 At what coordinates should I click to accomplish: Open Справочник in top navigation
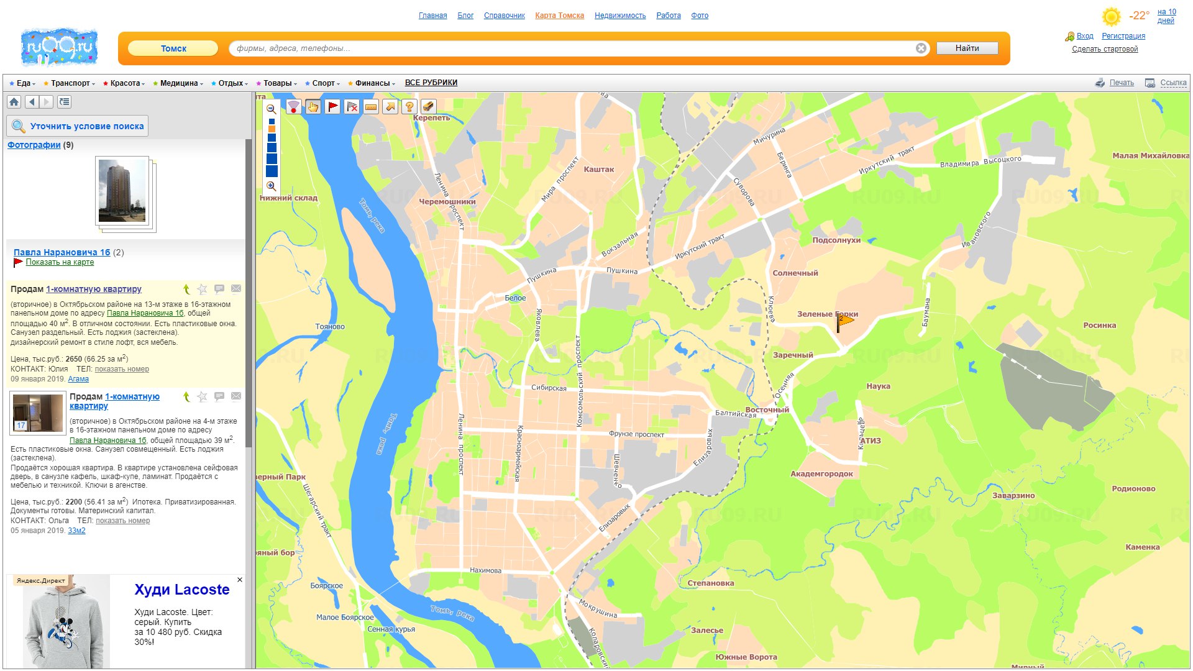click(x=504, y=16)
